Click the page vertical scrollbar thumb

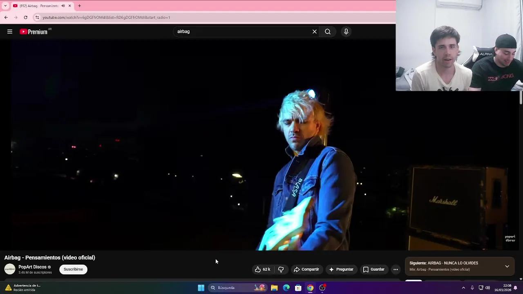(x=521, y=97)
